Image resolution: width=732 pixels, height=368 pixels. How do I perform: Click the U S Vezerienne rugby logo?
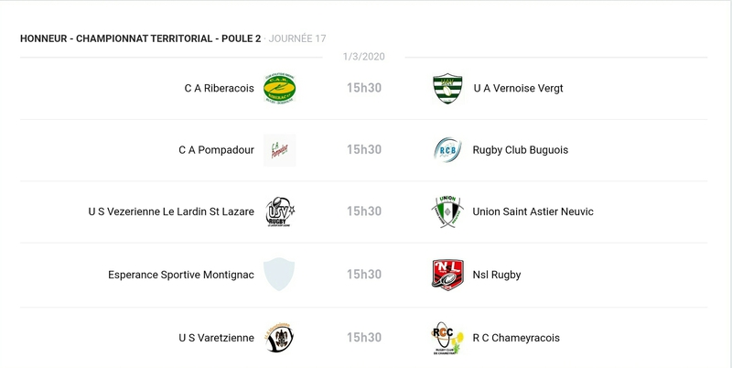[x=279, y=211]
